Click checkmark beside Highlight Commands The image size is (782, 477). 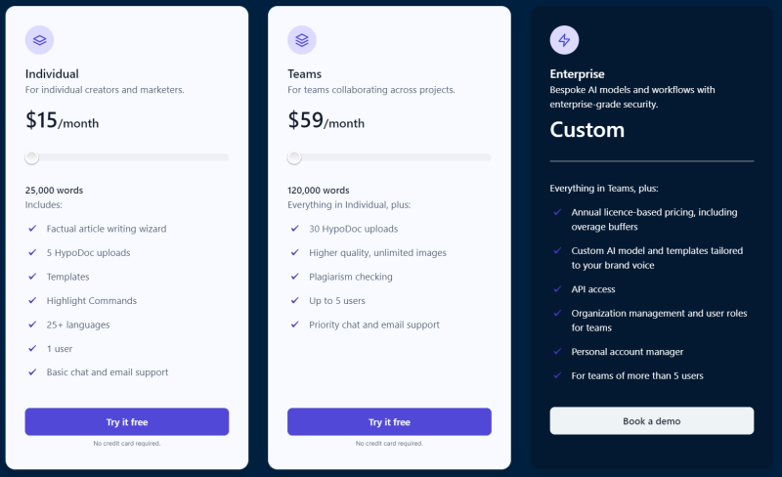(32, 300)
